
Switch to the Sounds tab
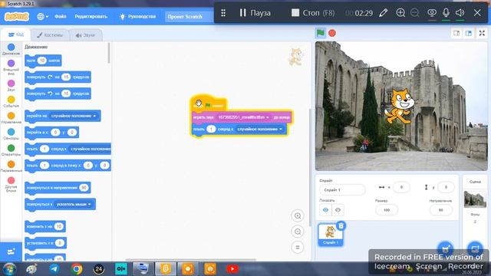(x=85, y=35)
